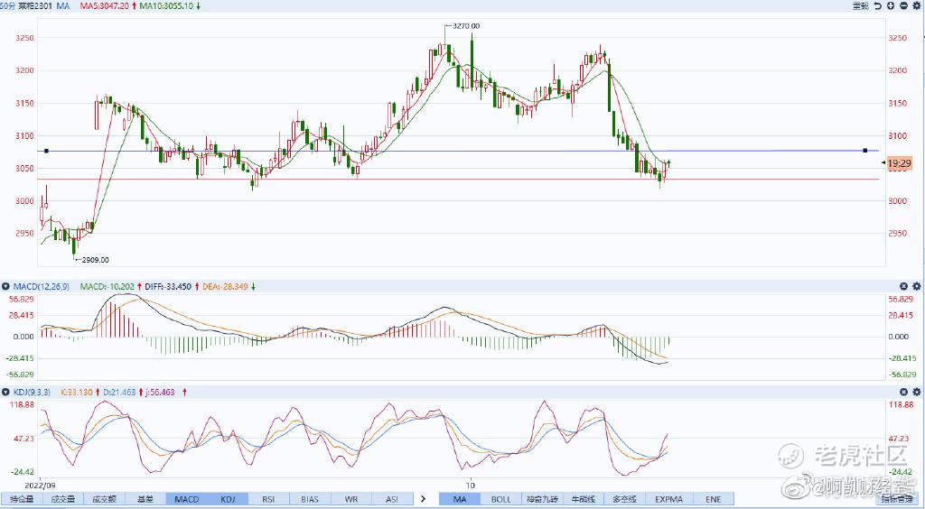
Task: Click the D:21.463 value label
Action: tap(120, 392)
